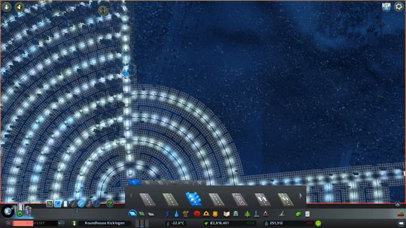Open the green happiness face indicator
This screenshot has height=228, width=406.
point(318,223)
